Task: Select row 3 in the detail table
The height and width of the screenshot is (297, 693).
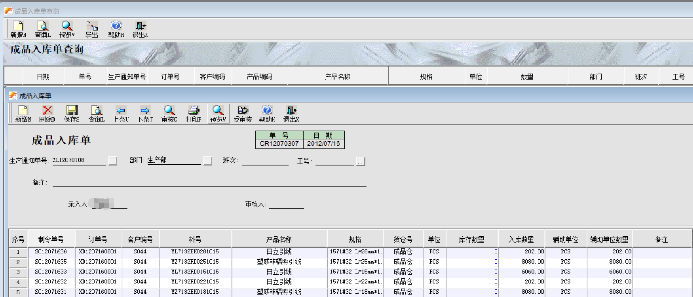Action: pos(18,272)
